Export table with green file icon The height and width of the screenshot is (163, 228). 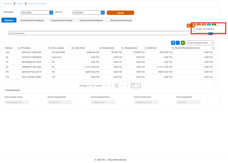(183, 43)
